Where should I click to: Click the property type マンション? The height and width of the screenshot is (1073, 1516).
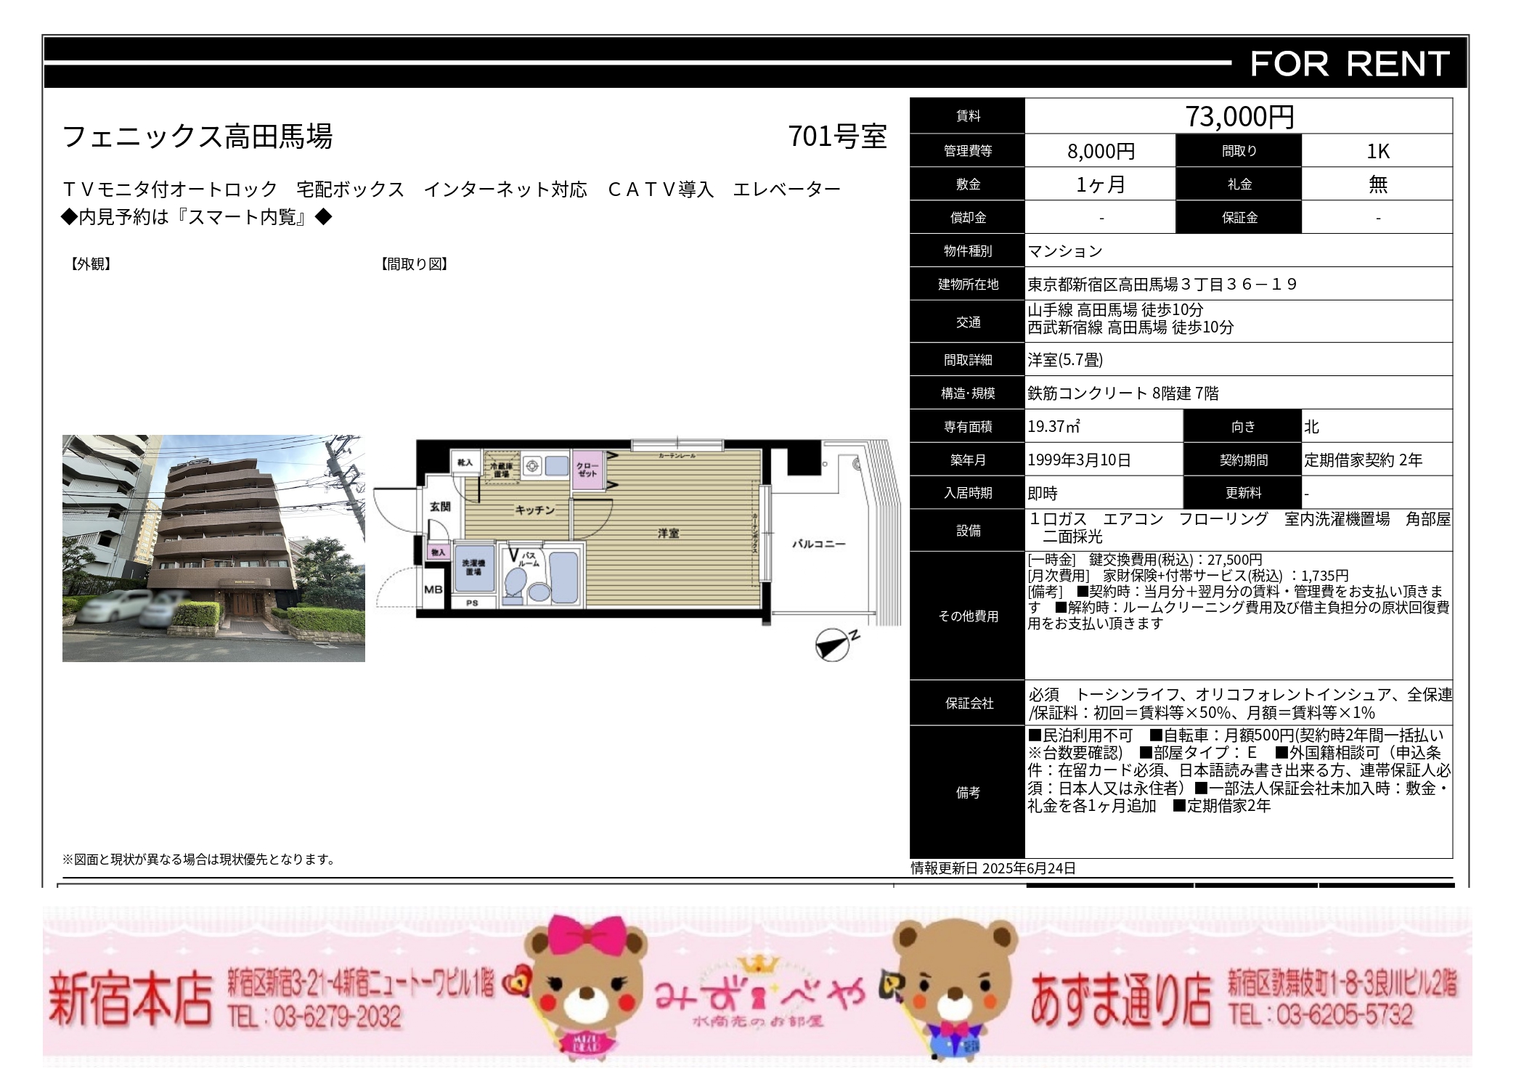pyautogui.click(x=1065, y=251)
